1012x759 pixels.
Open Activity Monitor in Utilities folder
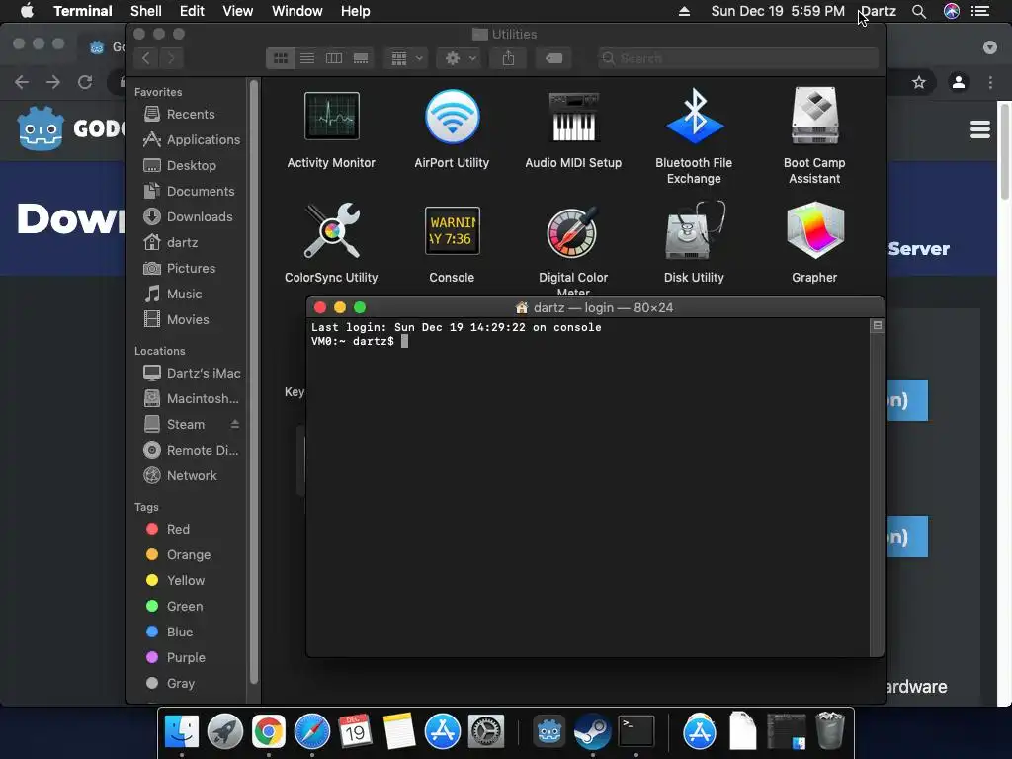[331, 117]
